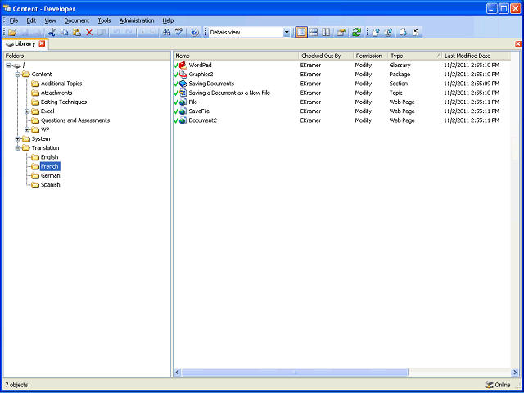Collapse the Content folder
Screen dimensions: 524x393
18,75
